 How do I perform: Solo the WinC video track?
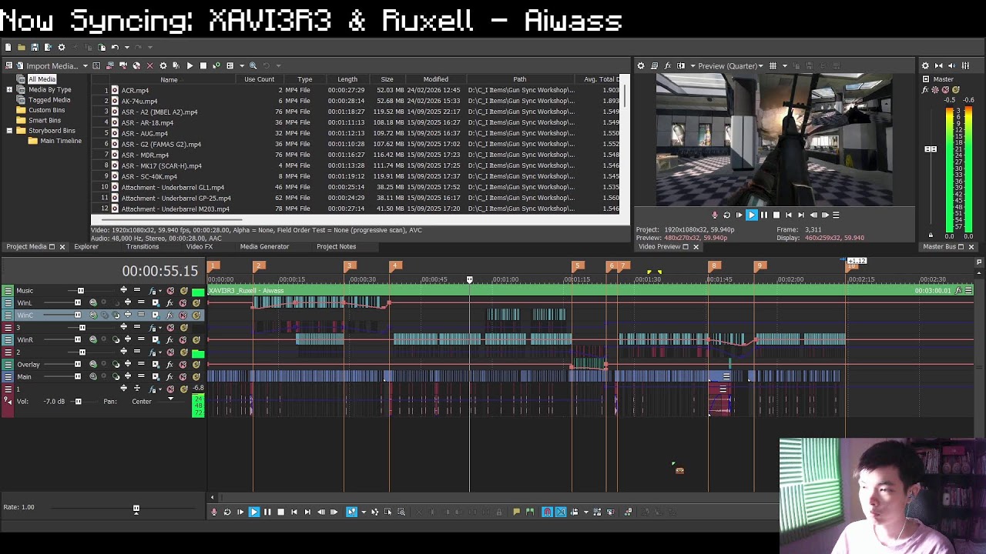click(x=196, y=315)
